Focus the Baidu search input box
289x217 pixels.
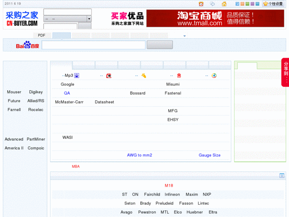(93, 45)
